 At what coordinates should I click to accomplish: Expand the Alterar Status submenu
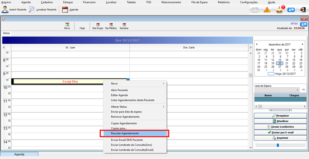(136, 107)
